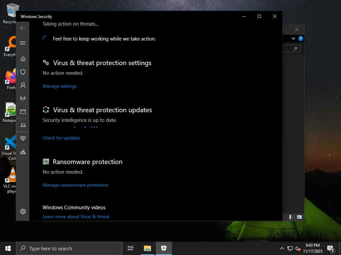Minimize the Windows Security window
Screen dimensions: 341x255
pyautogui.click(x=244, y=17)
